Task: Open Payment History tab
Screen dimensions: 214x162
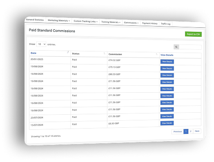Action: click(x=150, y=23)
